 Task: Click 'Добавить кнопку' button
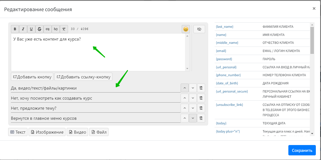tap(32, 77)
